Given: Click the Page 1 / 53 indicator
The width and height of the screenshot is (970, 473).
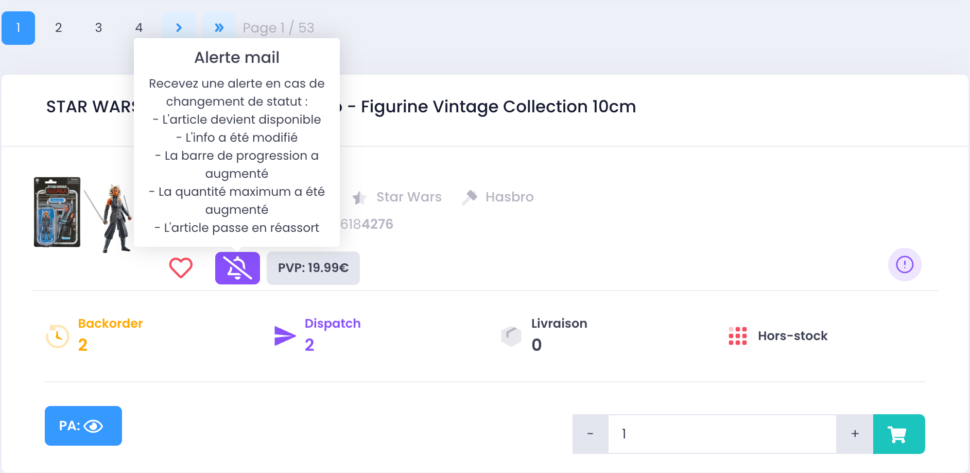Looking at the screenshot, I should pyautogui.click(x=279, y=28).
